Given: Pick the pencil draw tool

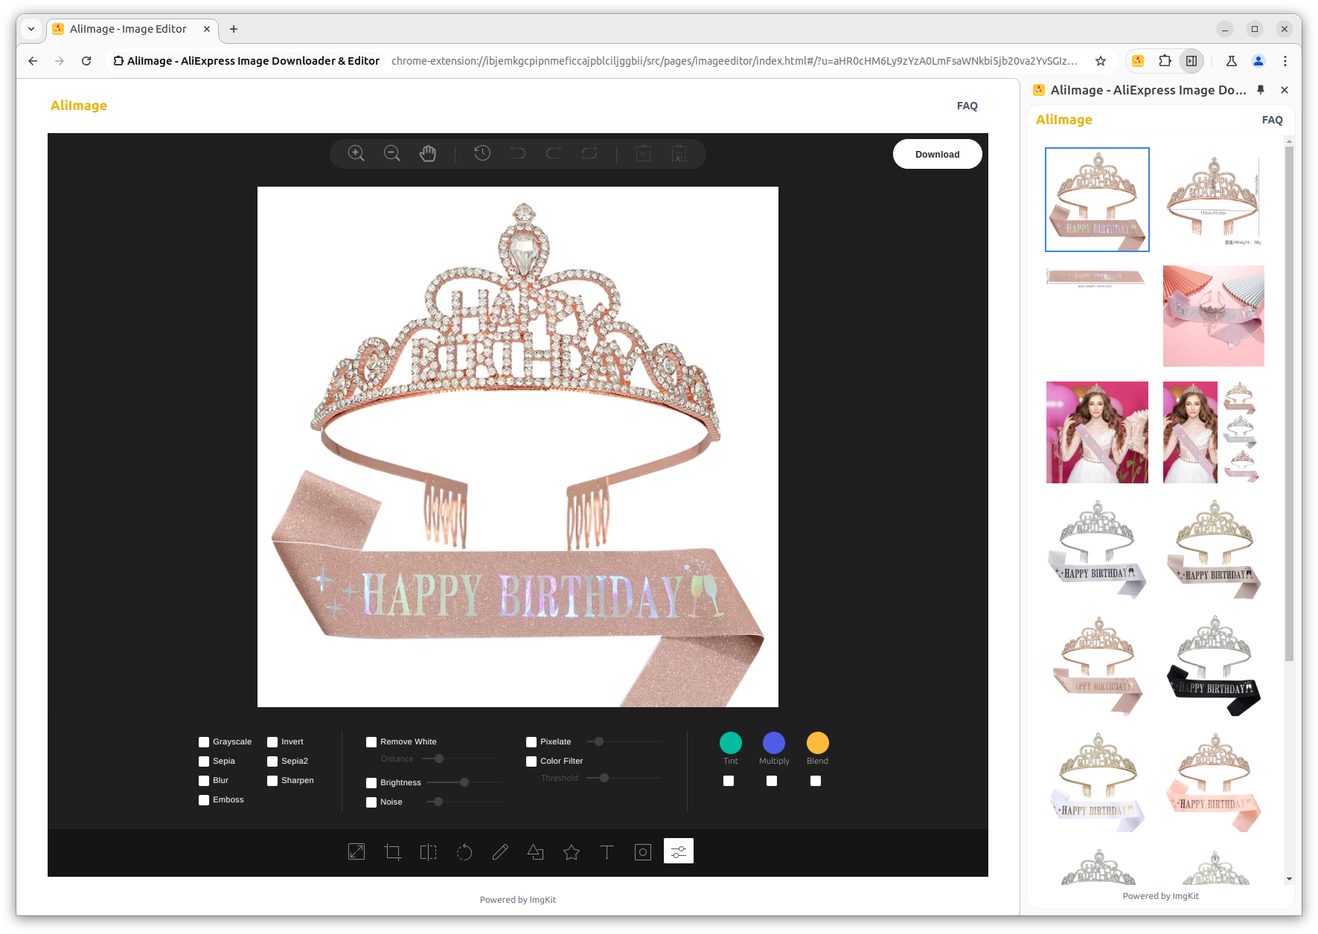Looking at the screenshot, I should pyautogui.click(x=500, y=852).
